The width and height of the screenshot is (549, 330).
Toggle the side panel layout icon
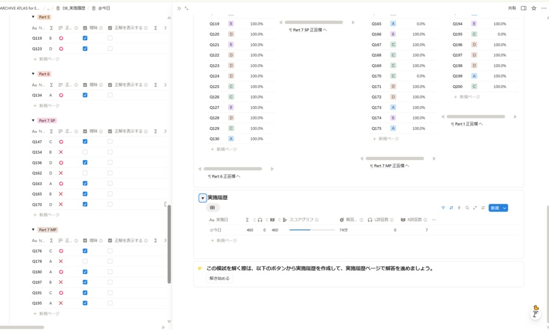click(523, 8)
